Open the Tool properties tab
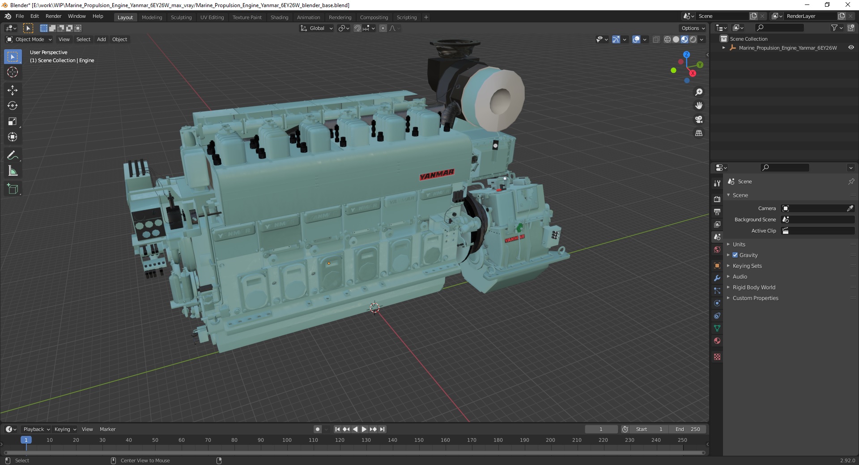 (x=717, y=183)
